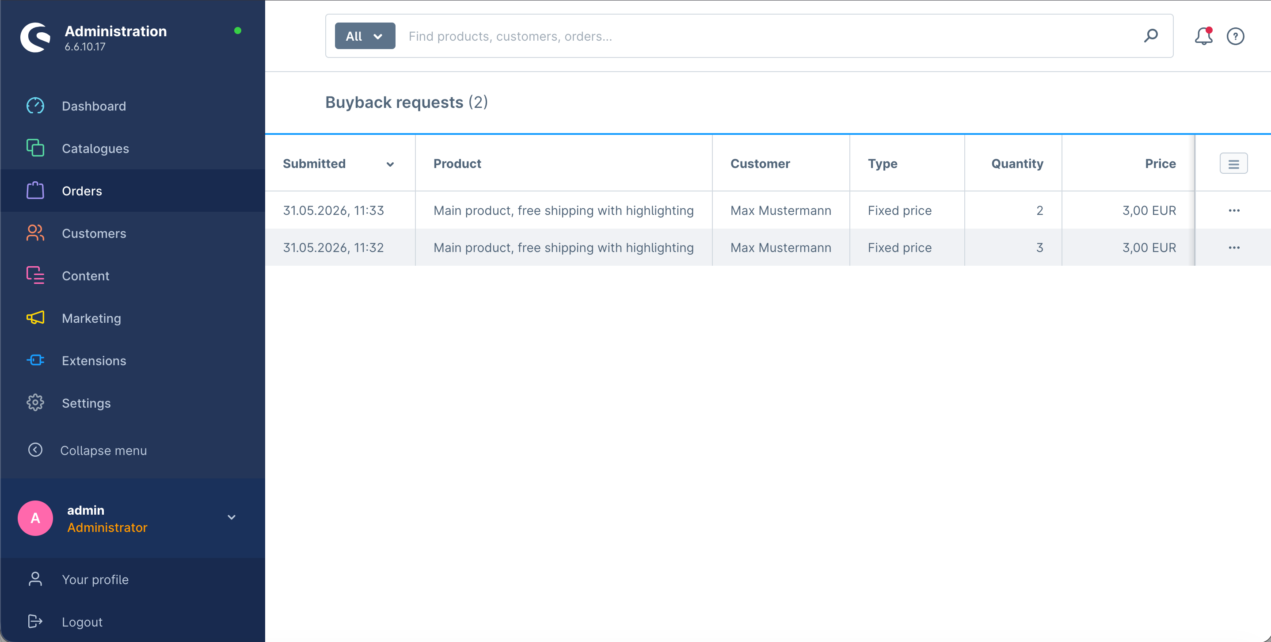
Task: Click the Extensions plug icon
Action: point(35,360)
